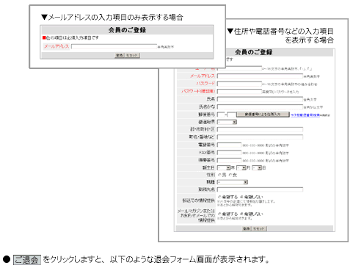This screenshot has height=268, width=353.
Task: Click the 勤務先名 input field
Action: click(260, 189)
